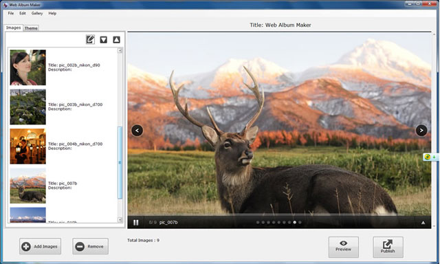Jump to the last slide dot
The image size is (440, 264).
(x=300, y=223)
